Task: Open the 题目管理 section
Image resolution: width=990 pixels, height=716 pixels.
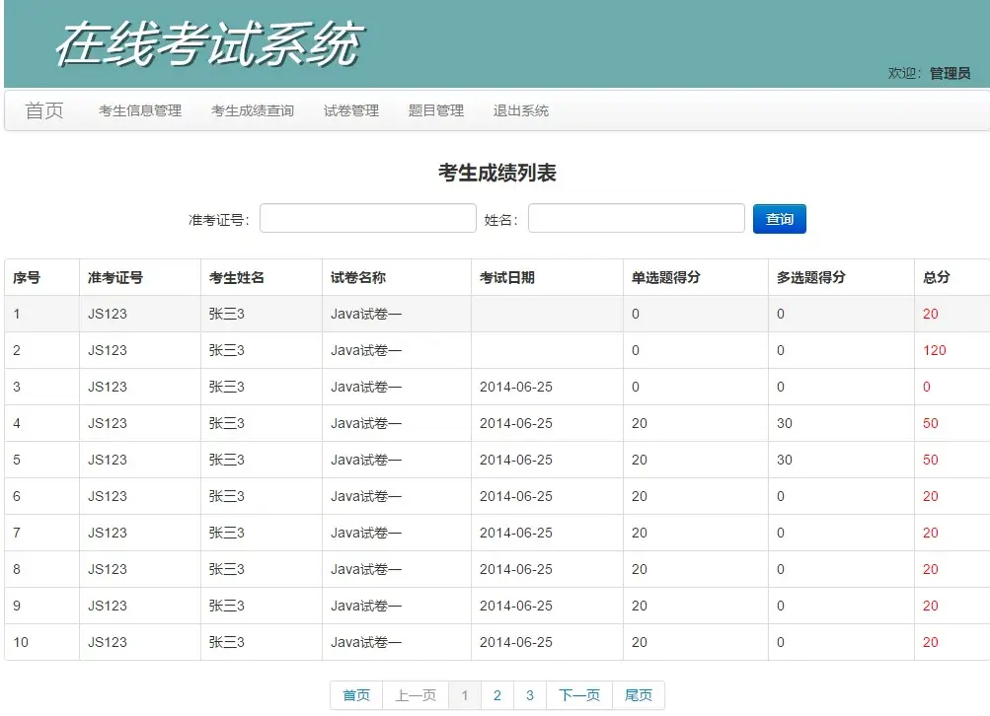Action: tap(434, 110)
